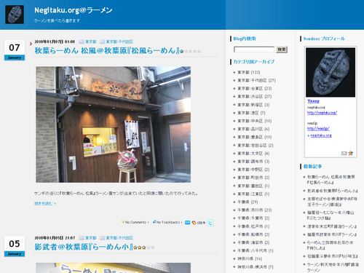Click the red arrow marker beside the 07 January post date
Viewport: 364px width, 273px height.
(x=31, y=44)
